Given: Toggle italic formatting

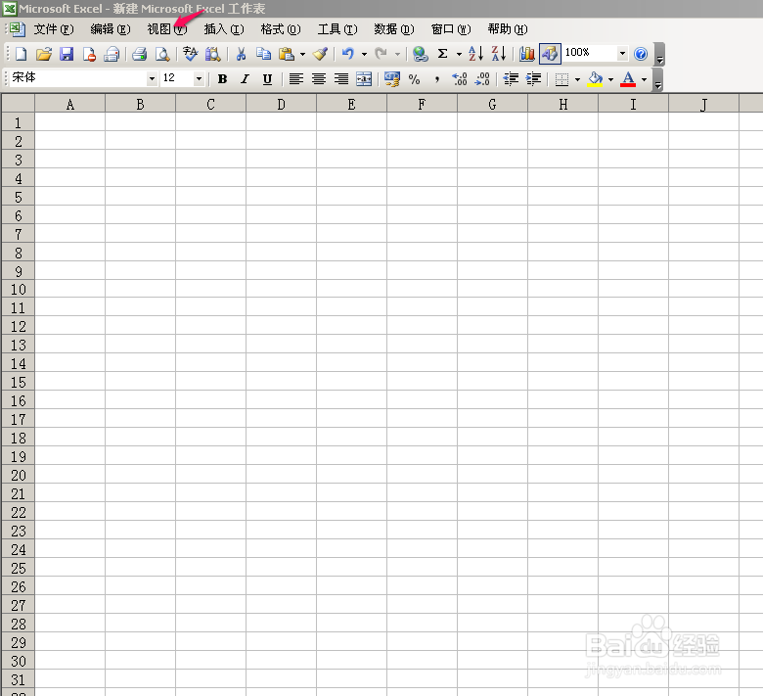Looking at the screenshot, I should (x=245, y=79).
